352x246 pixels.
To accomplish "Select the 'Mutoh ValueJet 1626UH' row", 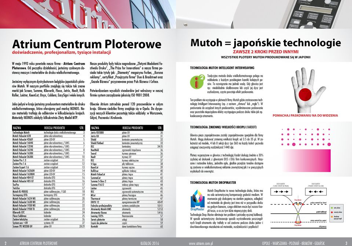I will [48, 171].
